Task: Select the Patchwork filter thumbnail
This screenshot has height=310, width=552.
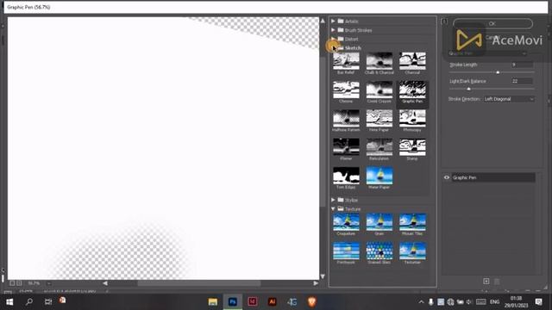Action: [346, 251]
